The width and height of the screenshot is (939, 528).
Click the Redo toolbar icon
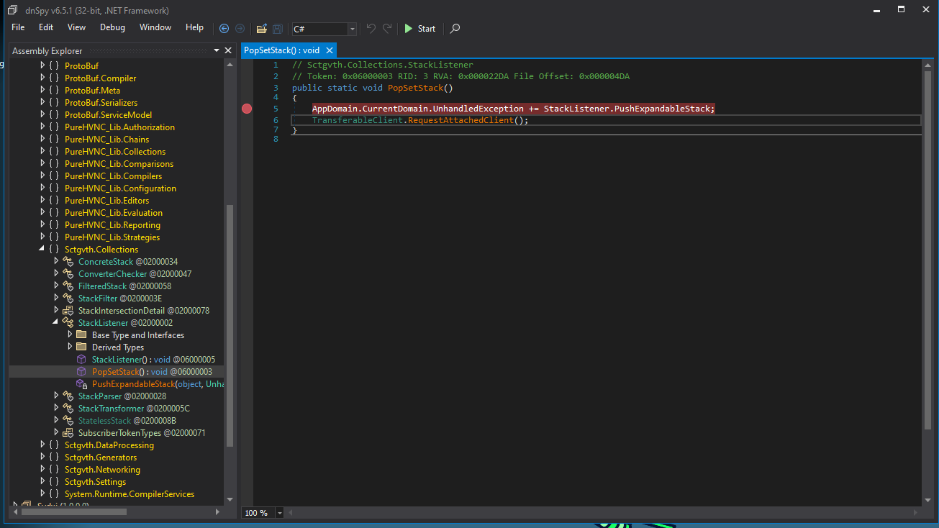tap(387, 29)
